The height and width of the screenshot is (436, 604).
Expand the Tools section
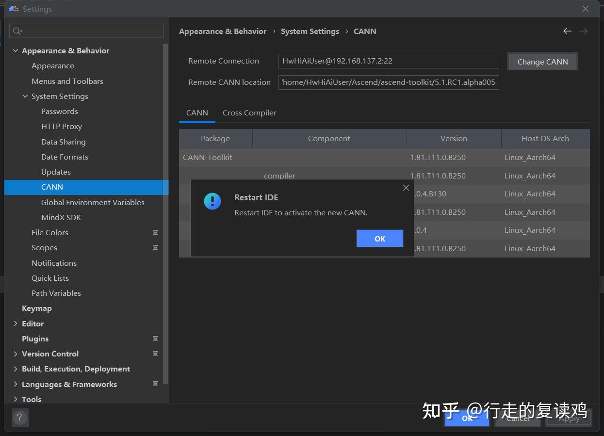[15, 399]
